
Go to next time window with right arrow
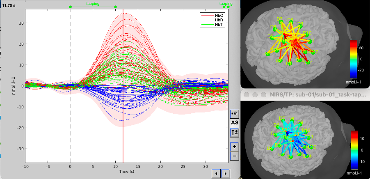(x=225, y=173)
